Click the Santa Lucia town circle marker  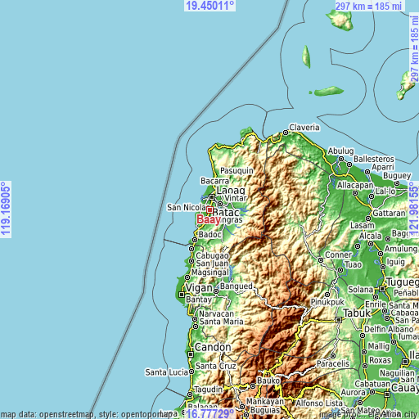click(191, 372)
